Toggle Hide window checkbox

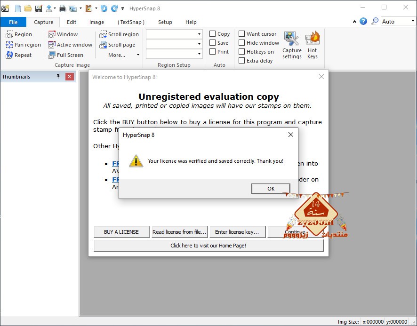click(241, 42)
